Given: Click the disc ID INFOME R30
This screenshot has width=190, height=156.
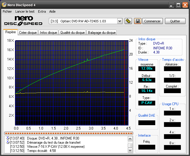Looking at the screenshot, I should (x=163, y=48).
